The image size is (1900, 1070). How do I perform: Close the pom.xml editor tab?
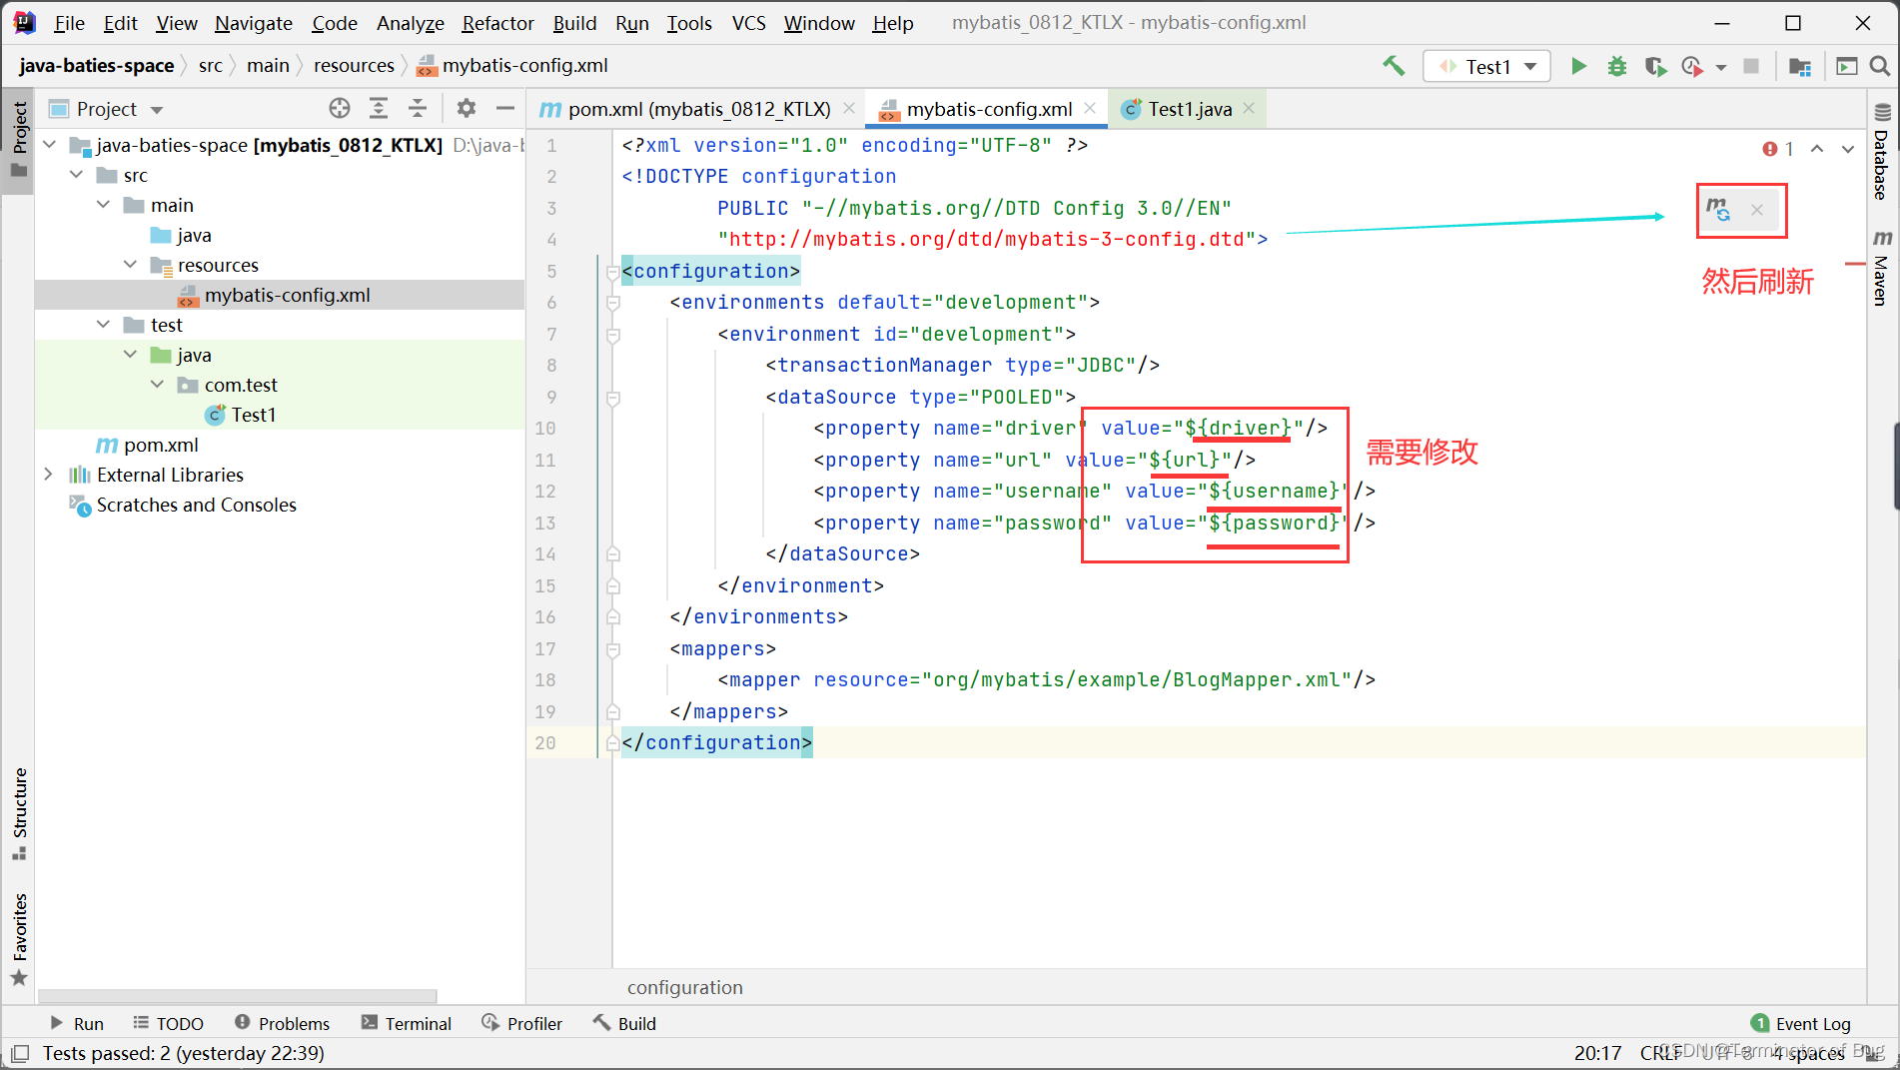(849, 108)
